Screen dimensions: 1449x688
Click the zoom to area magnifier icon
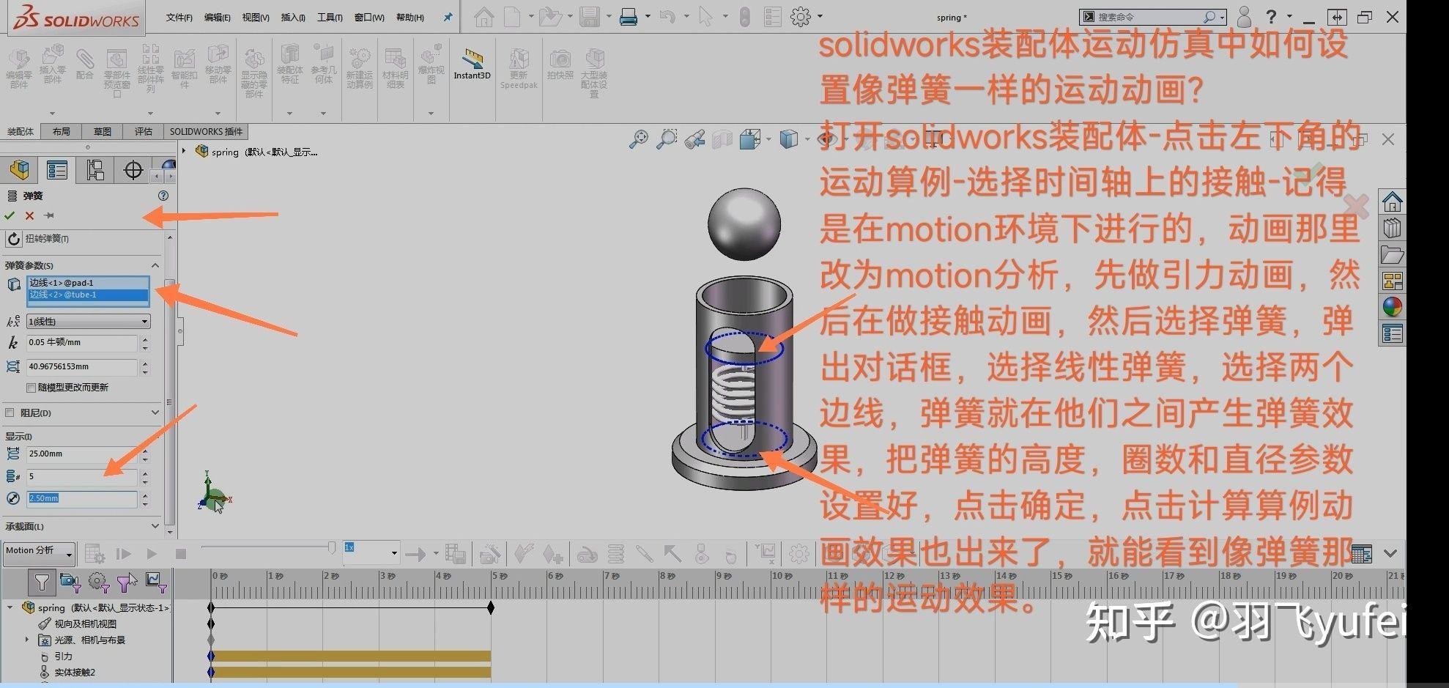tap(667, 138)
